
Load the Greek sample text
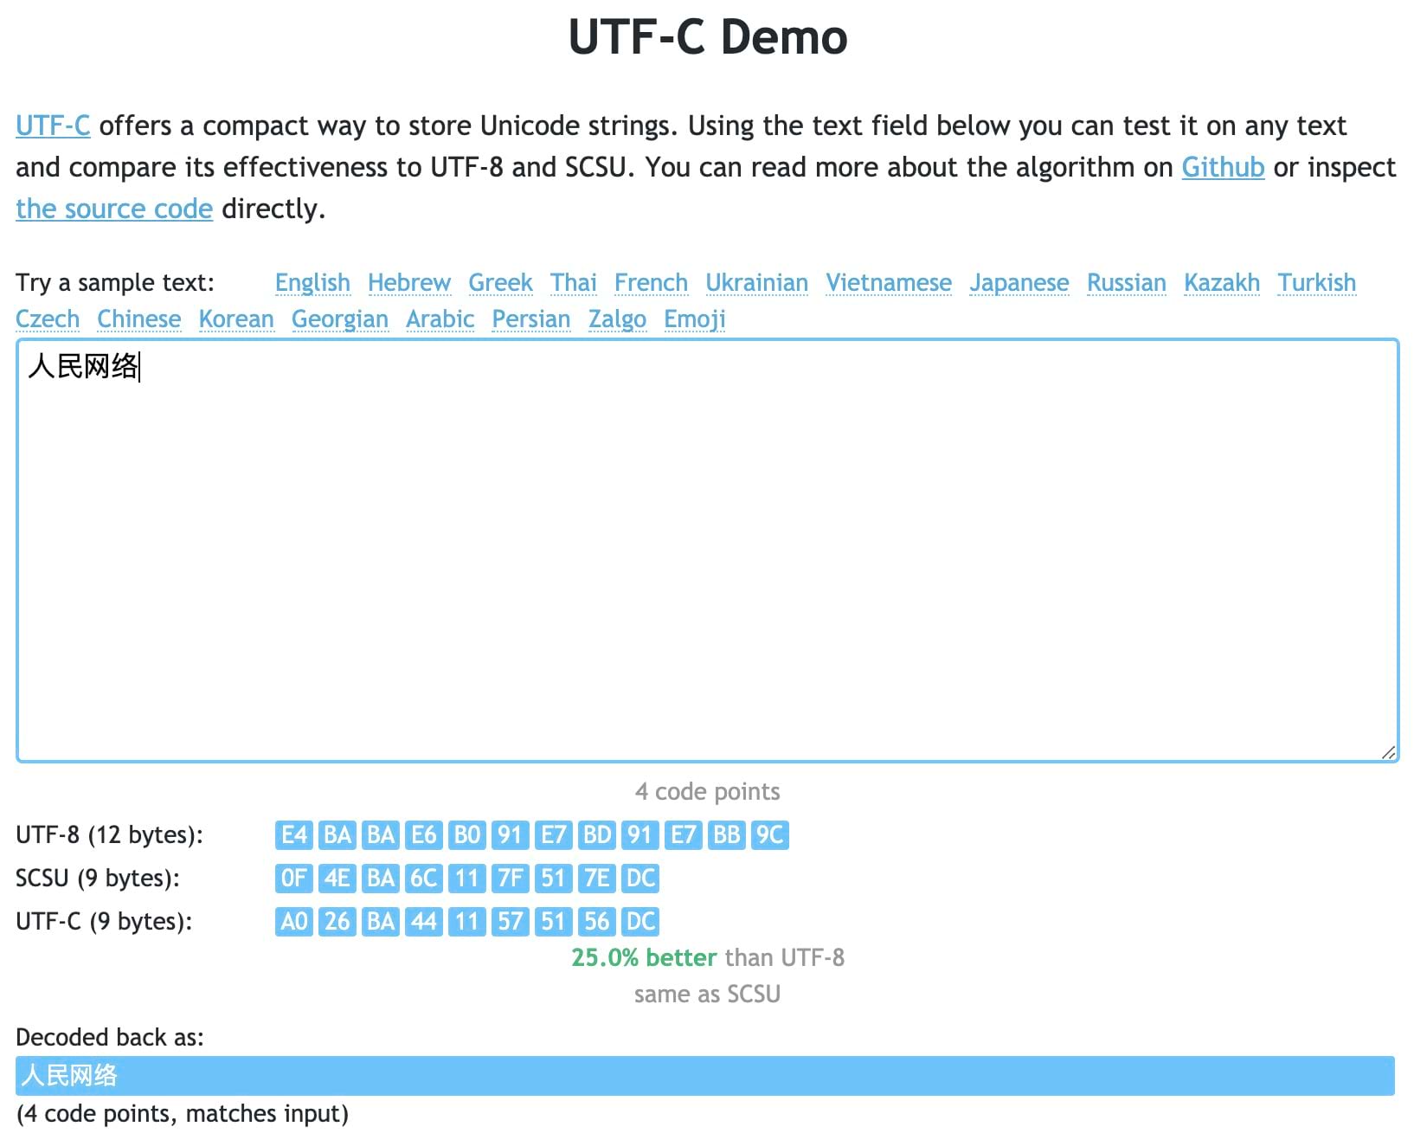coord(500,283)
